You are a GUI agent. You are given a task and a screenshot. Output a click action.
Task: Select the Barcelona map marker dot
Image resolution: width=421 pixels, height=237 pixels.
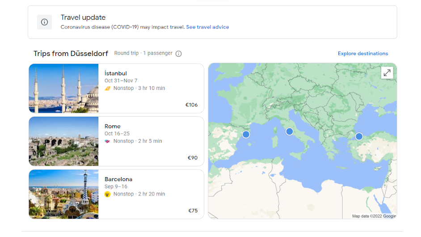click(x=246, y=134)
